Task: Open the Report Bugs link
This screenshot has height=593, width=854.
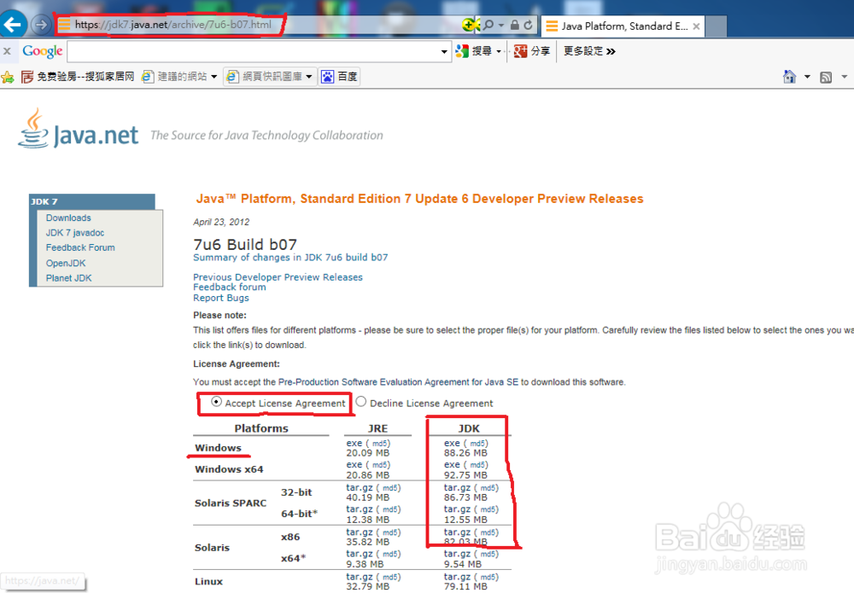Action: [x=220, y=298]
